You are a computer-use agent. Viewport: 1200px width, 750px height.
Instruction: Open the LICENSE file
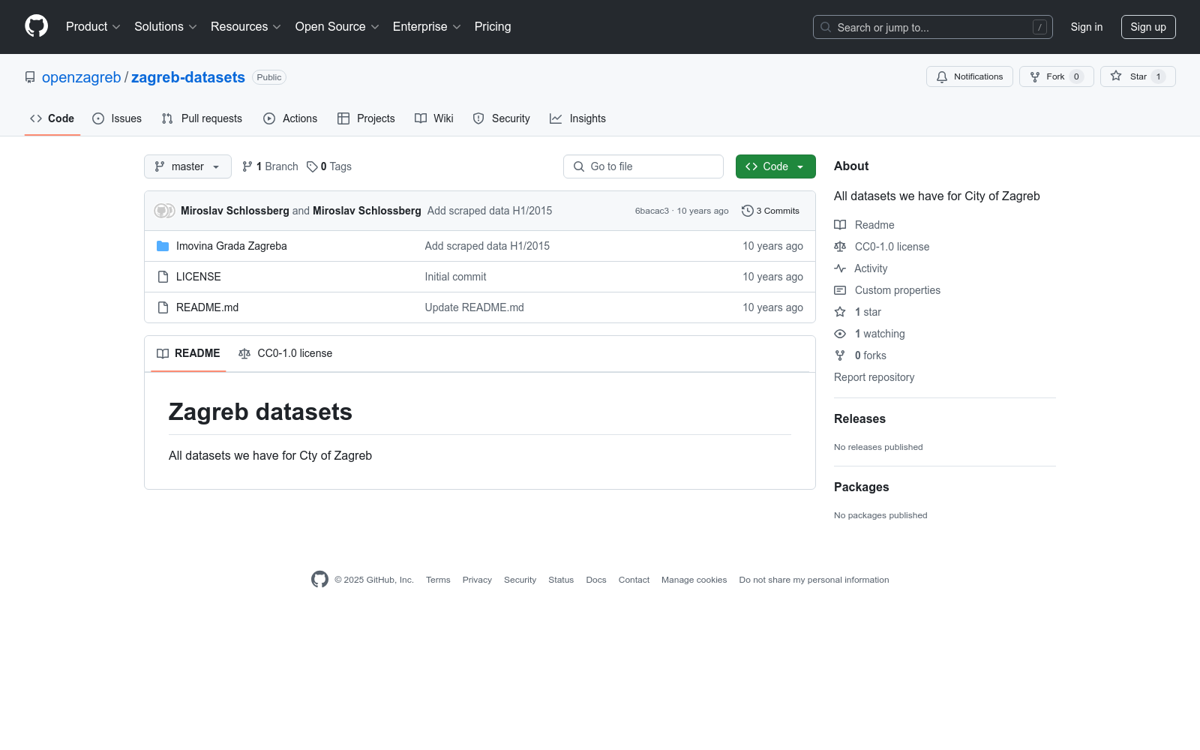coord(199,277)
